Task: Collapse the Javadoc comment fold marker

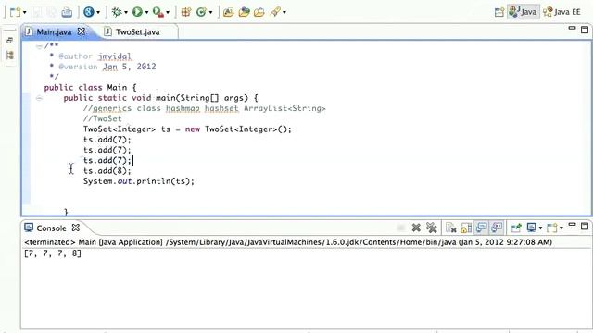Action: 39,46
